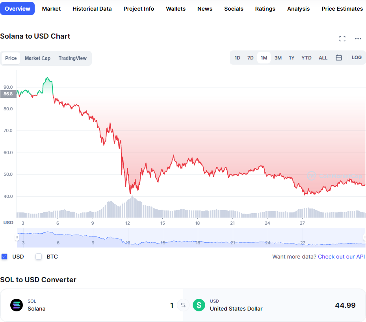Set chart range to 3M
The image size is (366, 322).
click(x=278, y=58)
